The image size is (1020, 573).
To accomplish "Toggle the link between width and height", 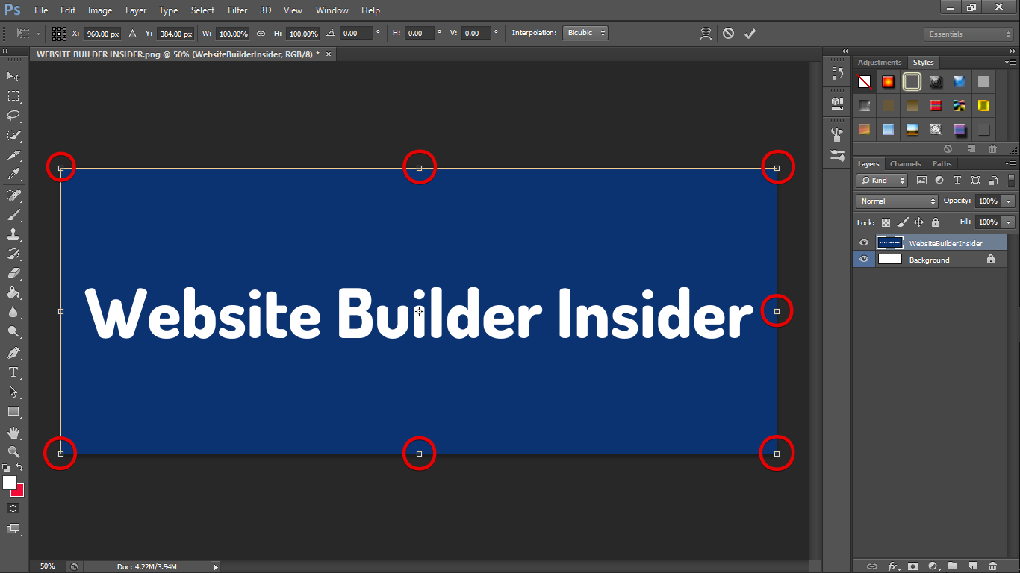I will tap(261, 34).
